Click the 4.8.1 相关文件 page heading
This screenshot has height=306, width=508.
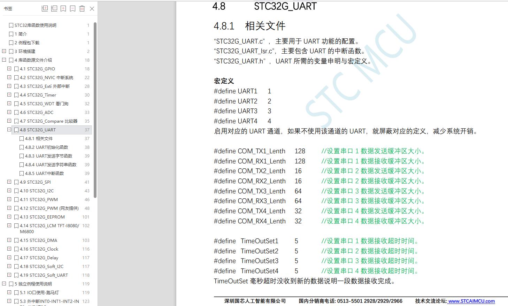pos(249,26)
